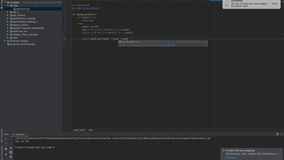Expand the api_testing folder arrow
This screenshot has height=160, width=284.
point(8,15)
